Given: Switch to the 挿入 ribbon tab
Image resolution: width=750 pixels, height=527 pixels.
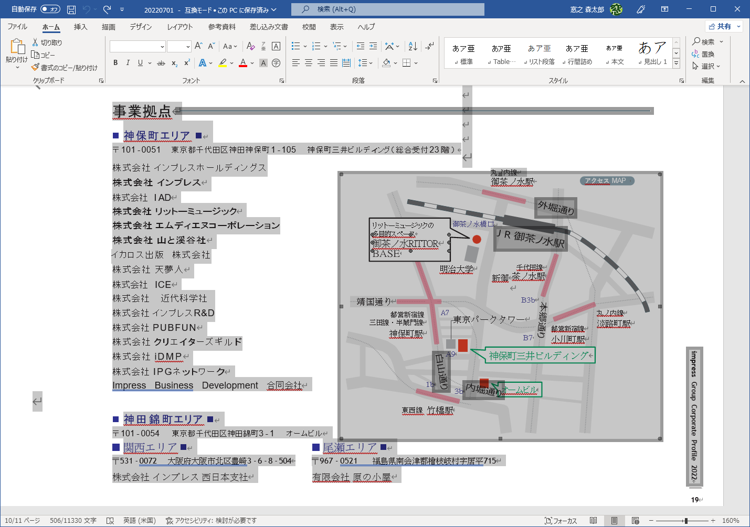Looking at the screenshot, I should [x=80, y=26].
